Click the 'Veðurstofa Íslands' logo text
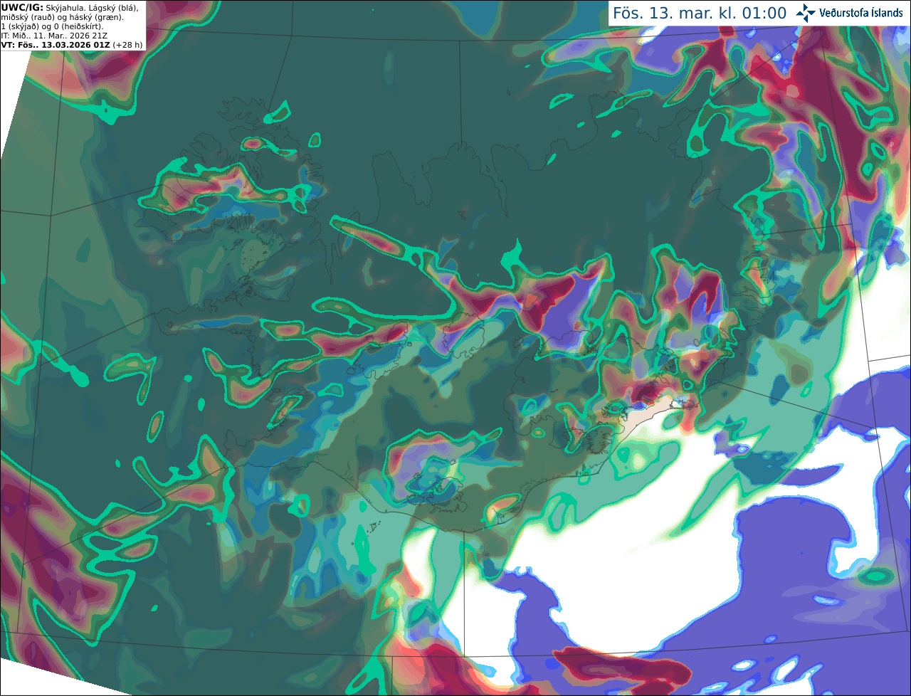The height and width of the screenshot is (696, 911). (860, 13)
